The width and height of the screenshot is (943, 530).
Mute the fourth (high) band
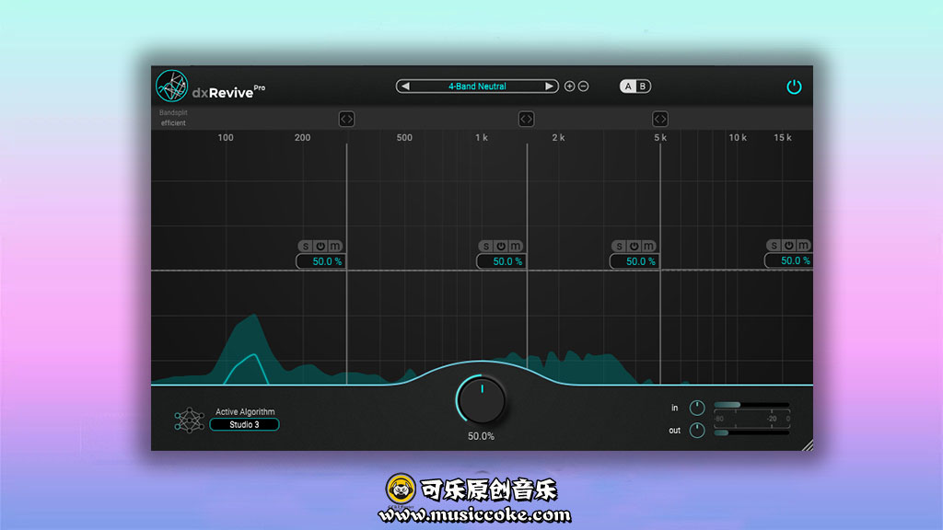(803, 245)
